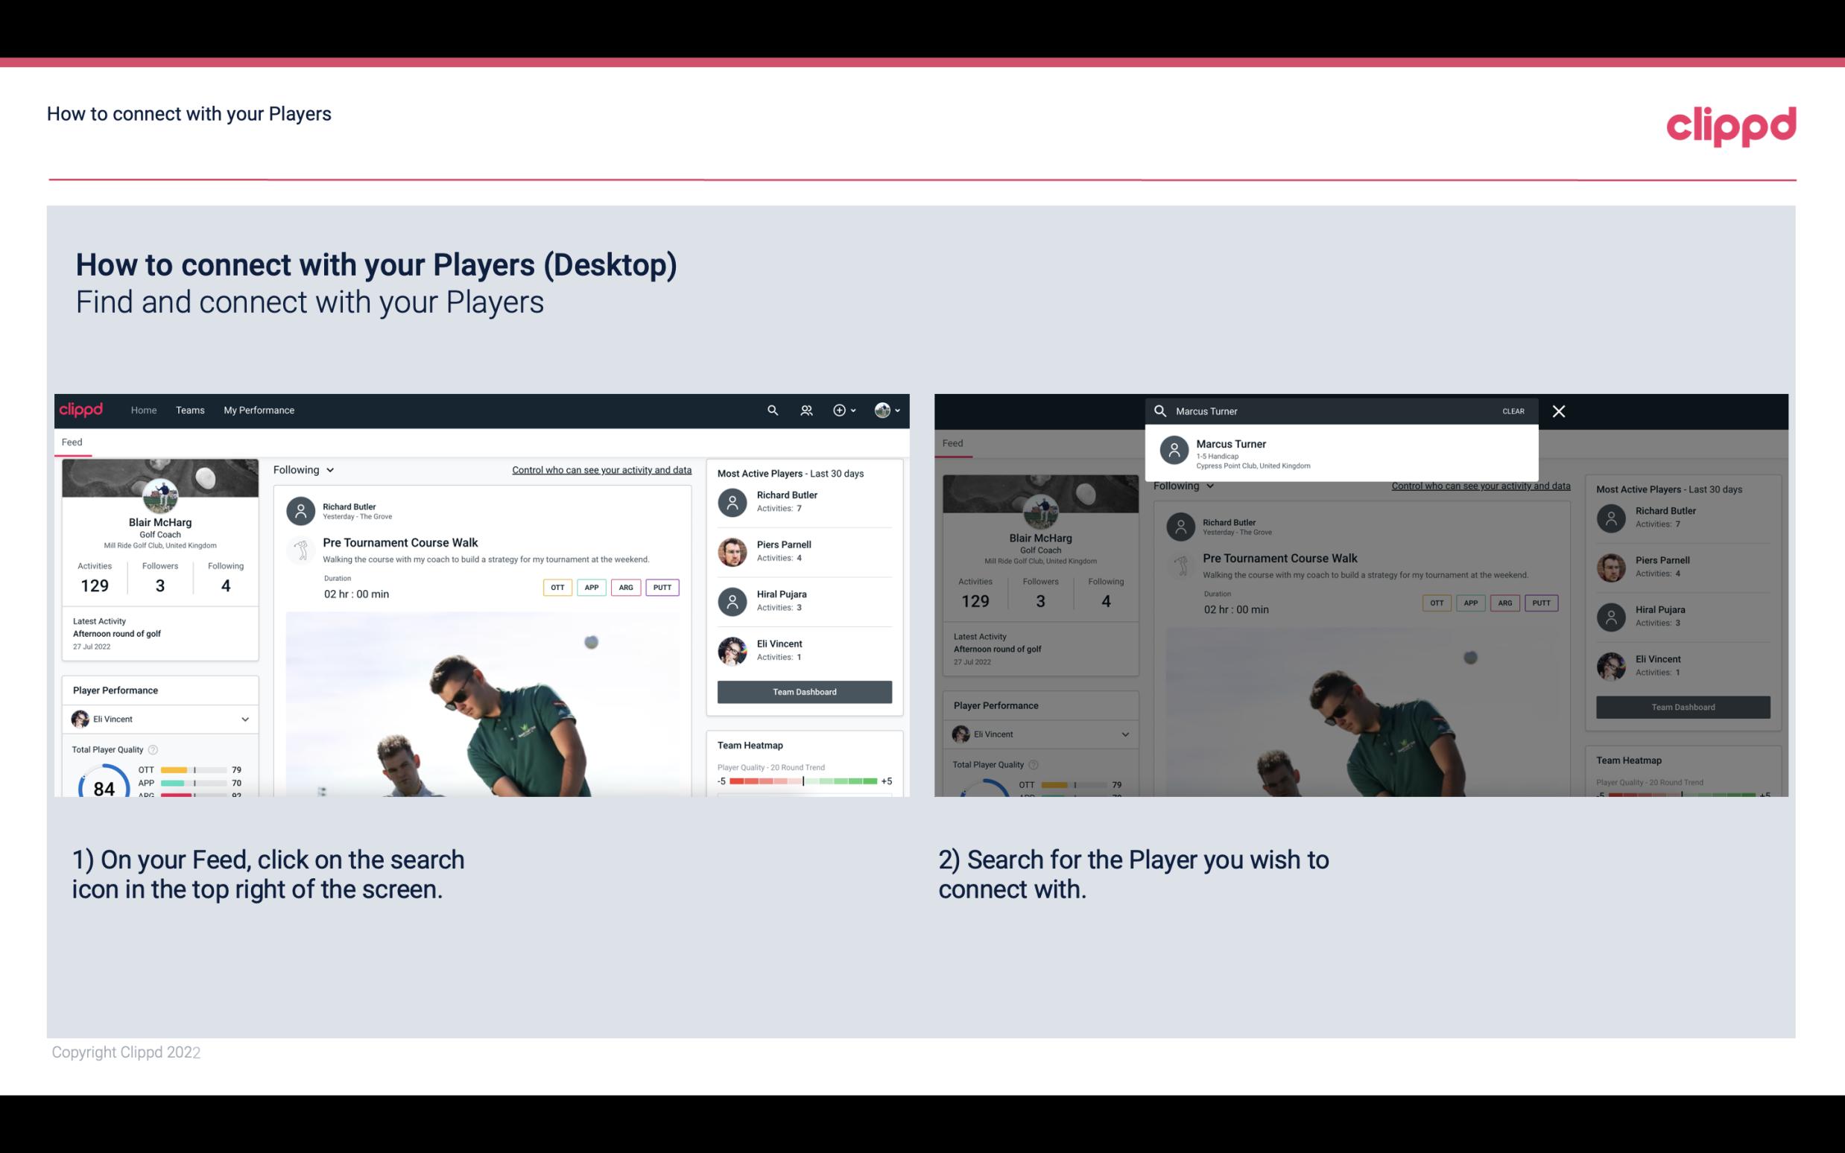Click the Team Dashboard button
Screen dimensions: 1845x1153
[x=803, y=690]
